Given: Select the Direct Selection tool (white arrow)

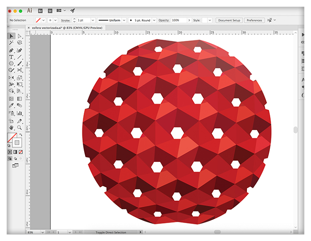Looking at the screenshot, I should pyautogui.click(x=19, y=36).
